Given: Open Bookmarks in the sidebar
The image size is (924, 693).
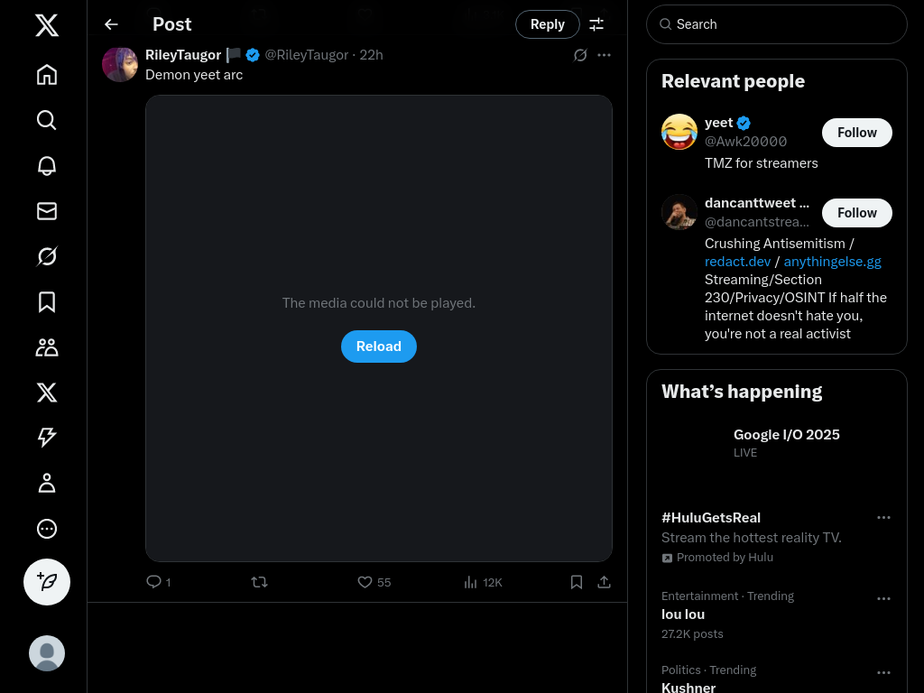Looking at the screenshot, I should coord(47,301).
